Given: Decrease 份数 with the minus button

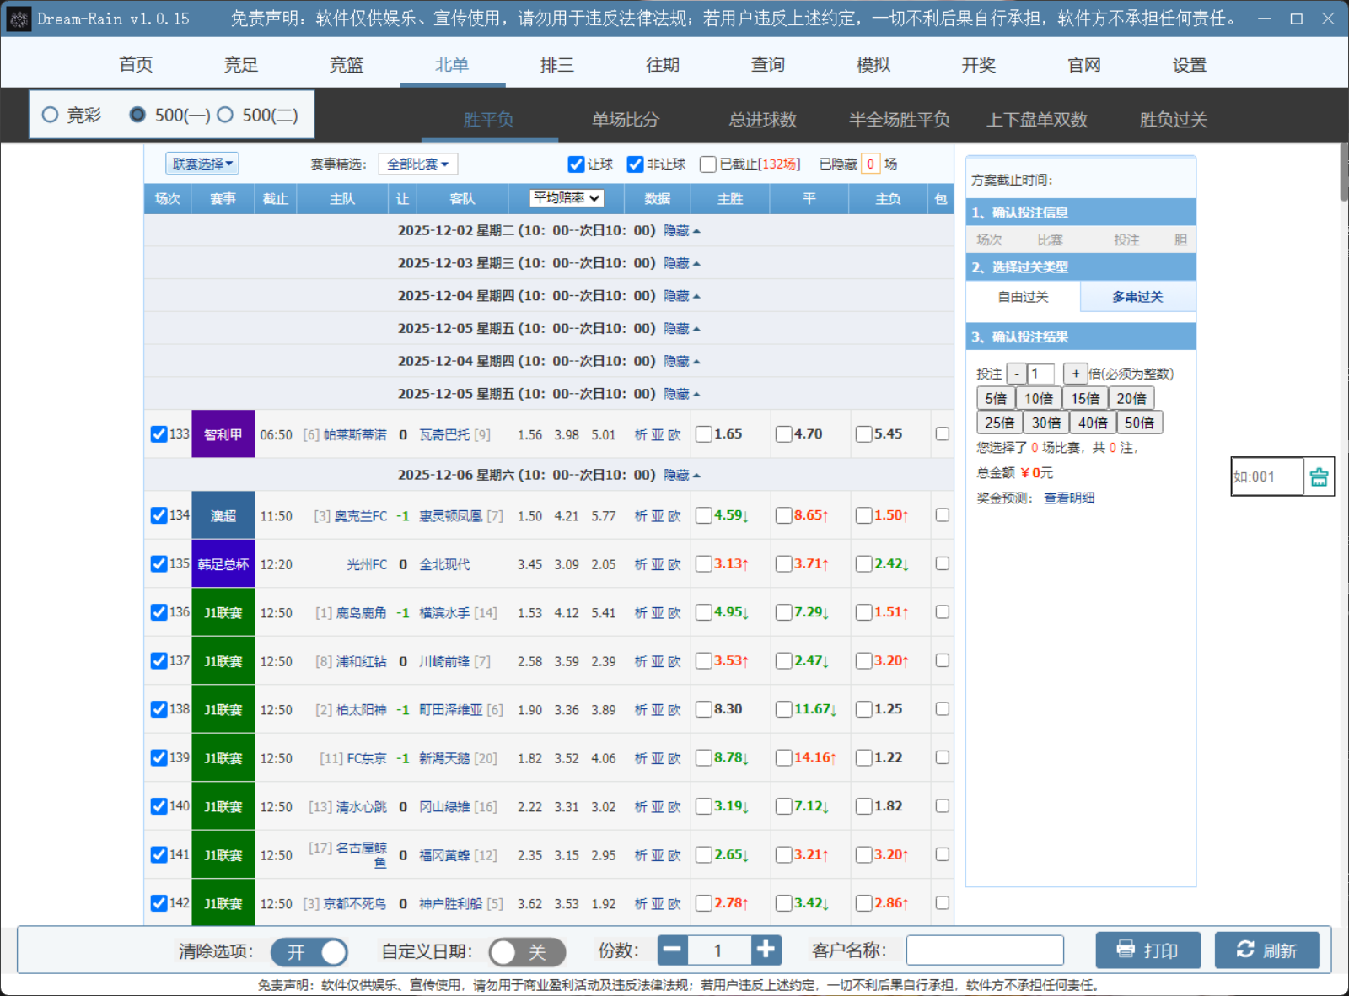Looking at the screenshot, I should 672,950.
